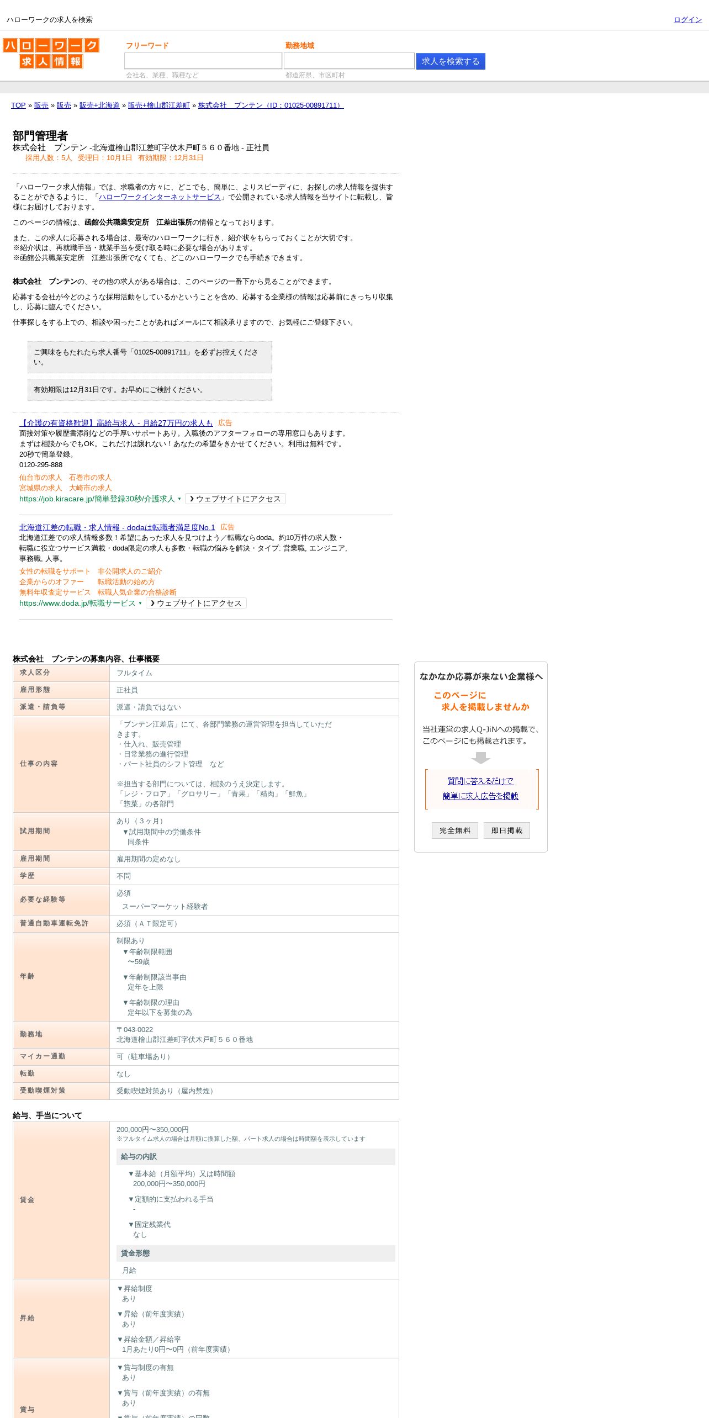Open 非公開求人のご紹介 sublink
The image size is (709, 1418).
130,572
